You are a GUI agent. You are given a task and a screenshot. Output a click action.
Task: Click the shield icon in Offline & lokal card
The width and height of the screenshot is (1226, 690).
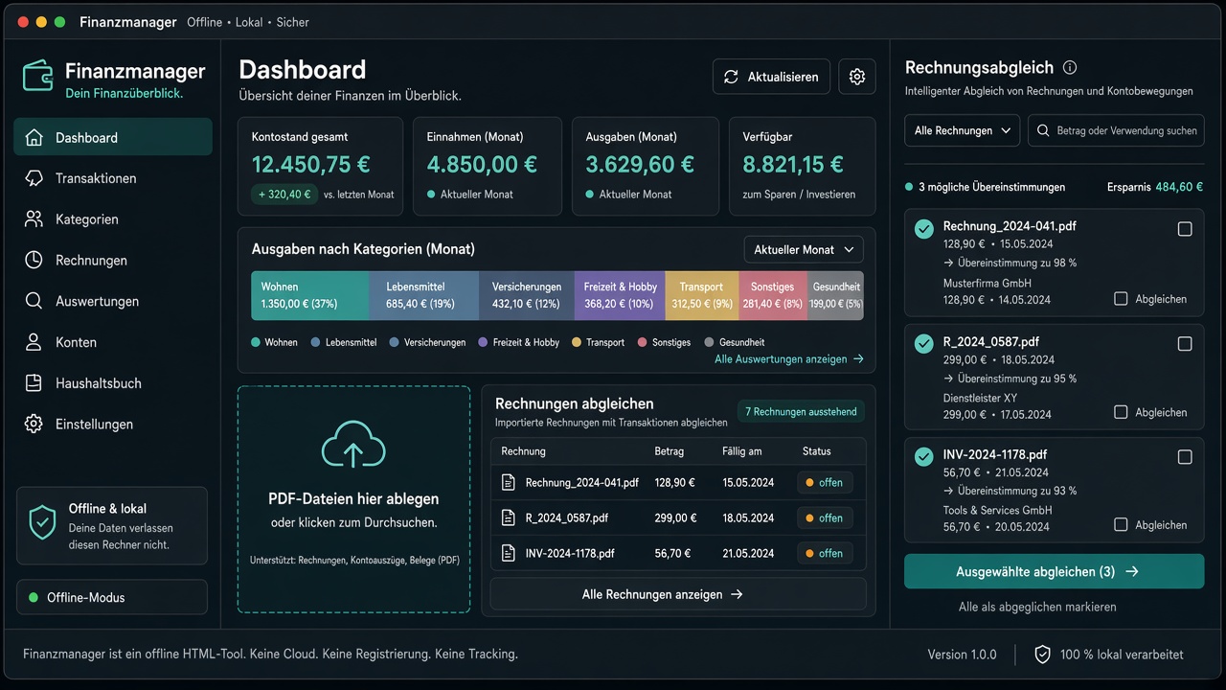(x=42, y=523)
